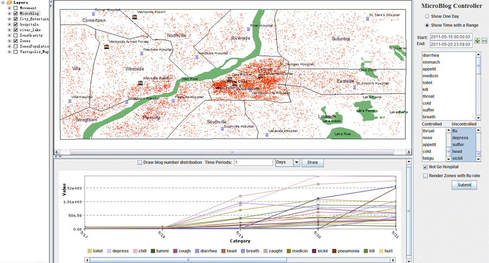Select 'depress' in the Uncontrolled list

(x=463, y=137)
